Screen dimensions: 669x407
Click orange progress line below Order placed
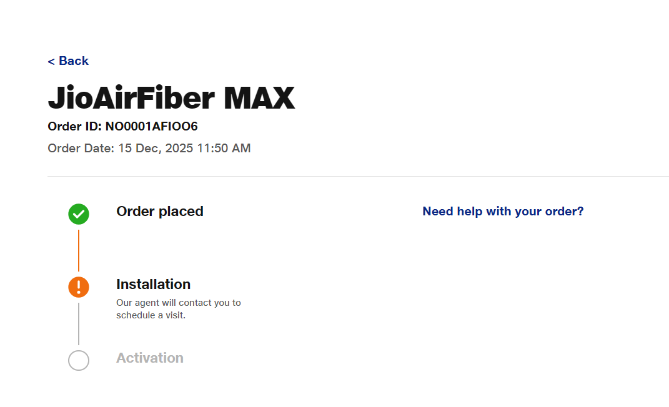[x=79, y=250]
